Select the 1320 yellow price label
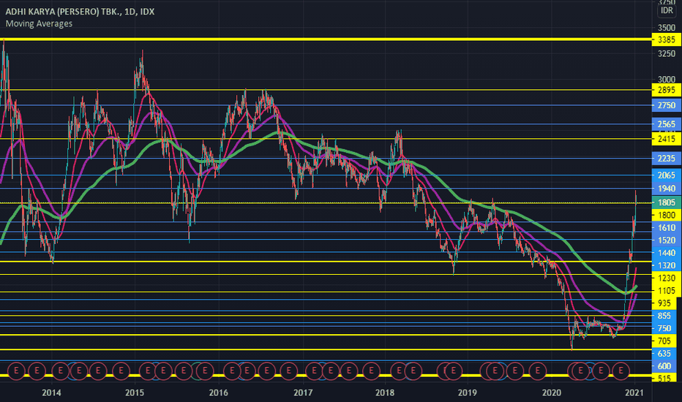This screenshot has width=682, height=402. [667, 265]
